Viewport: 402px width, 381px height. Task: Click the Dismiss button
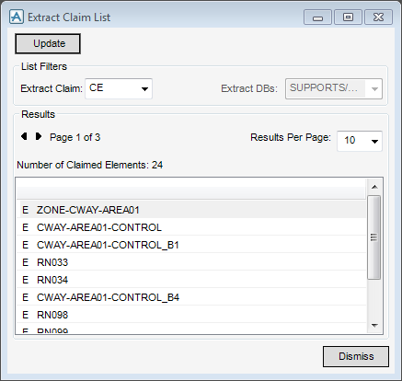click(356, 356)
